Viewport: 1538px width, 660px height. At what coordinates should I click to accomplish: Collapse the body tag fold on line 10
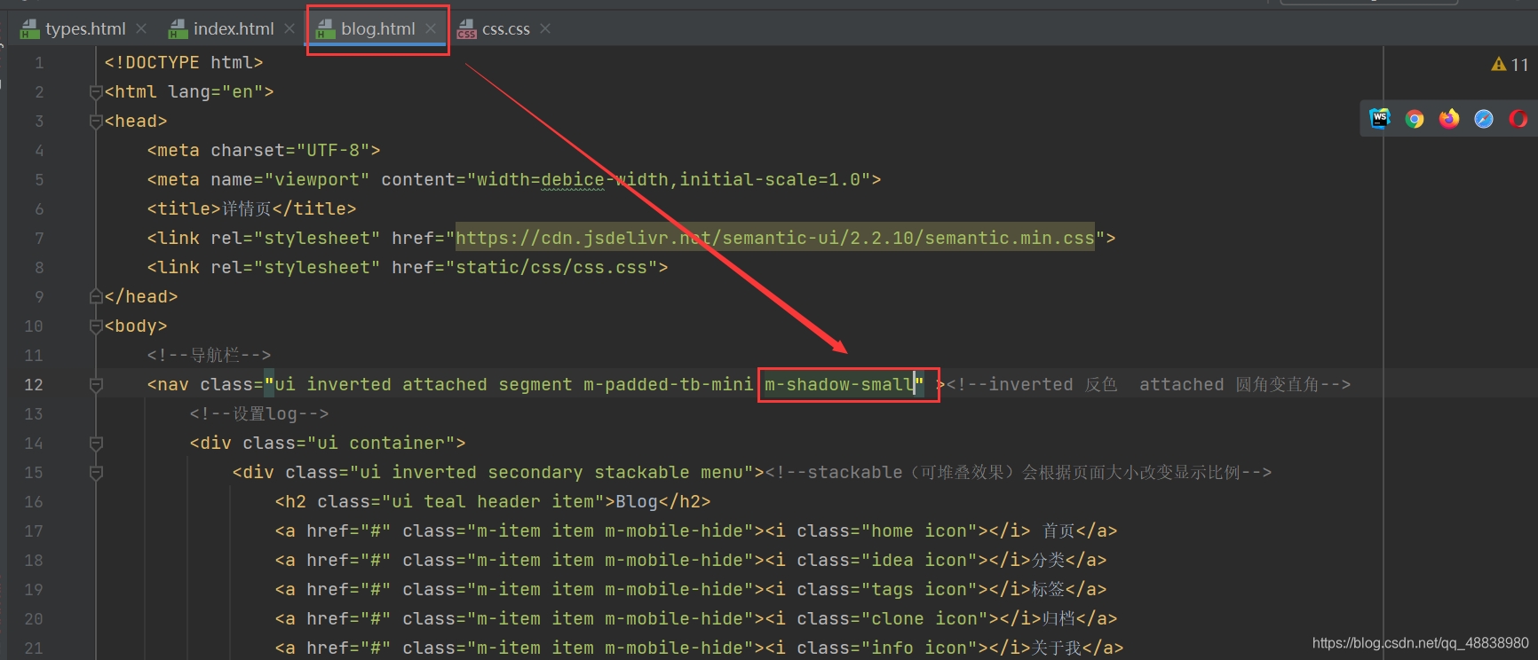(x=96, y=326)
